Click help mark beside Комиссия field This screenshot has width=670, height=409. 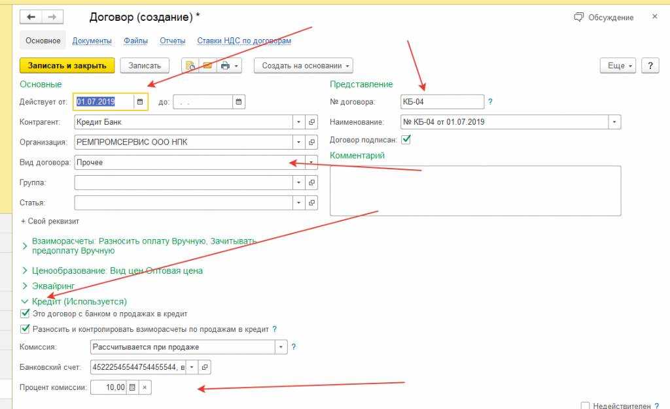(x=294, y=347)
